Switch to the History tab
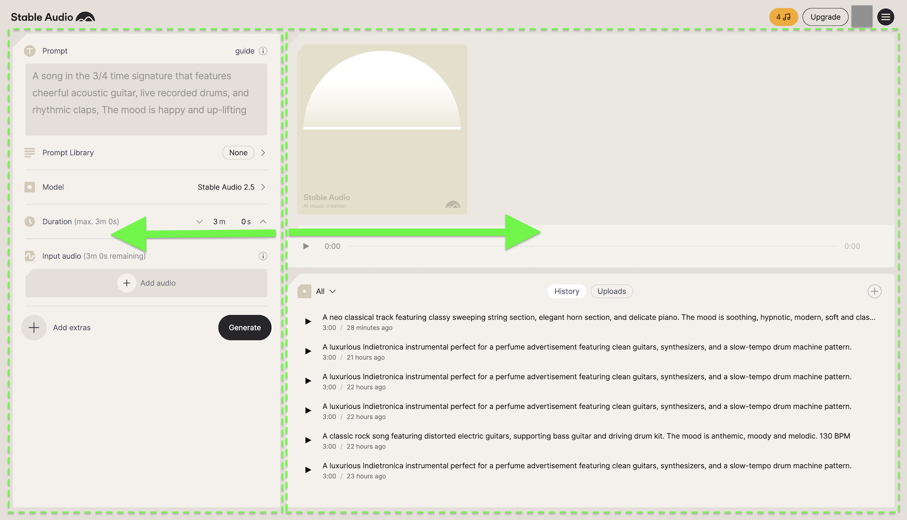This screenshot has width=907, height=520. (567, 291)
